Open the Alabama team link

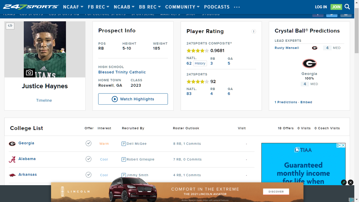pyautogui.click(x=27, y=159)
